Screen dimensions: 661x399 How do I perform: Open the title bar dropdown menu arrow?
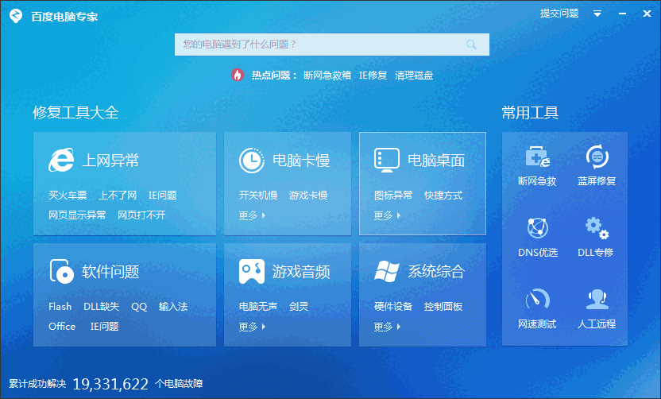[x=597, y=14]
